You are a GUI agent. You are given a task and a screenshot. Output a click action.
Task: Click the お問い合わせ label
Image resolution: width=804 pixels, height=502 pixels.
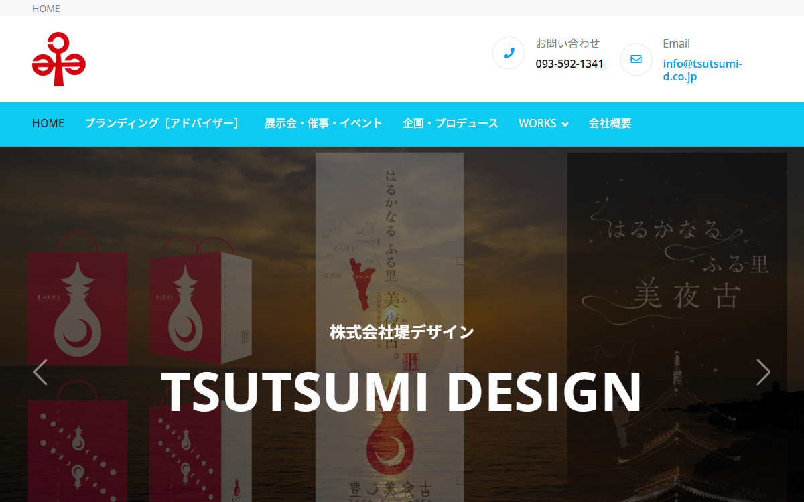click(567, 44)
